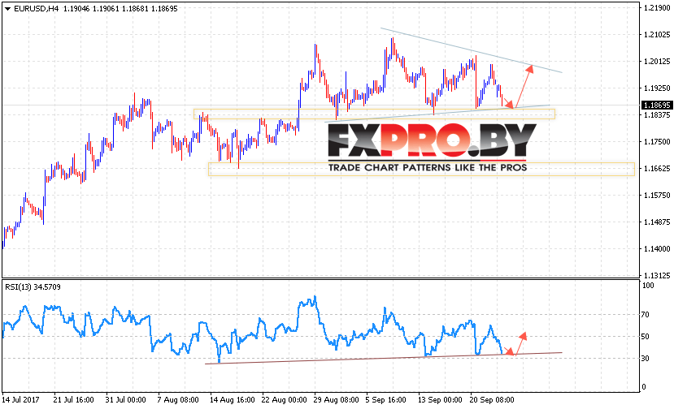
Task: Click the 14 Jul 2017 date label
Action: [21, 399]
